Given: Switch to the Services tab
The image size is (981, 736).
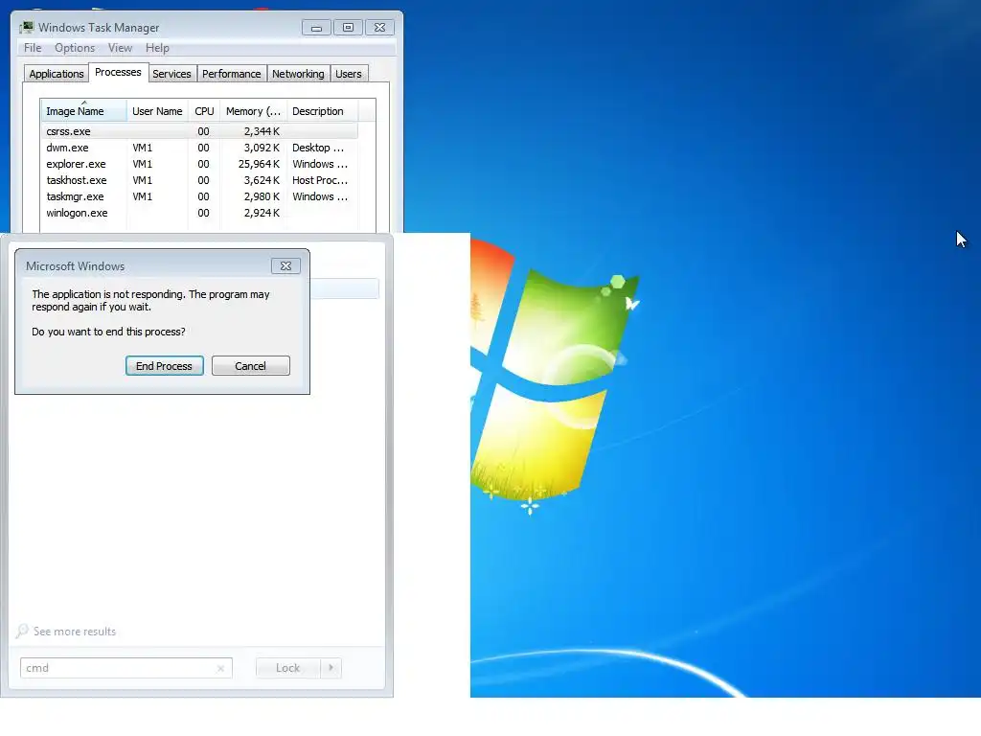Looking at the screenshot, I should (x=171, y=74).
